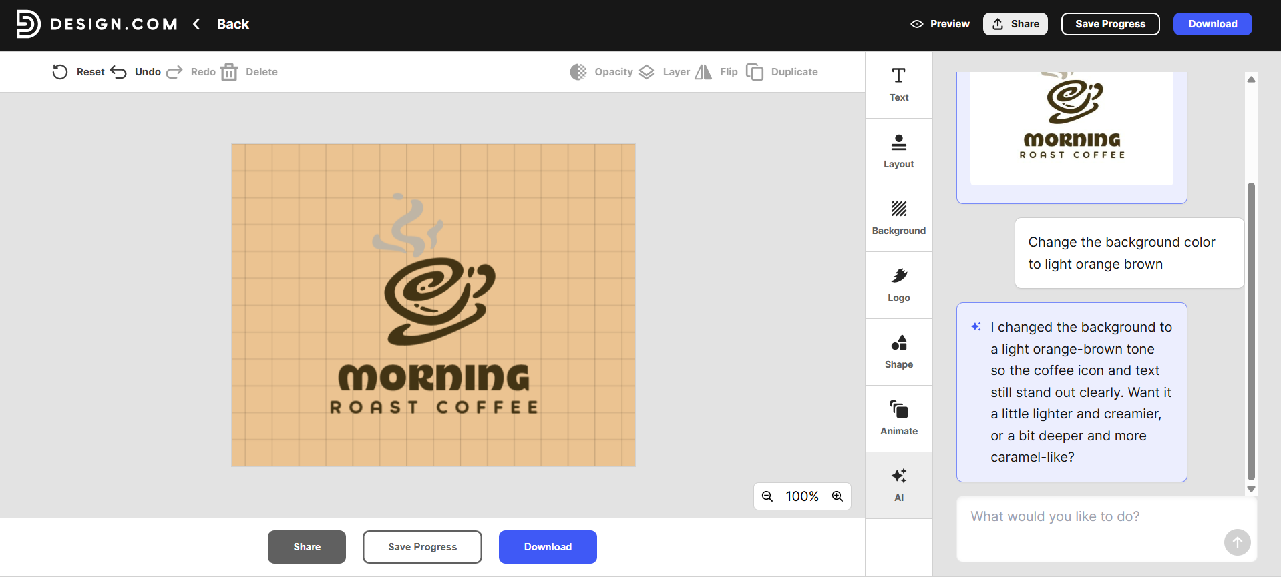Click the Share button in top bar
Image resolution: width=1281 pixels, height=577 pixels.
point(1015,24)
